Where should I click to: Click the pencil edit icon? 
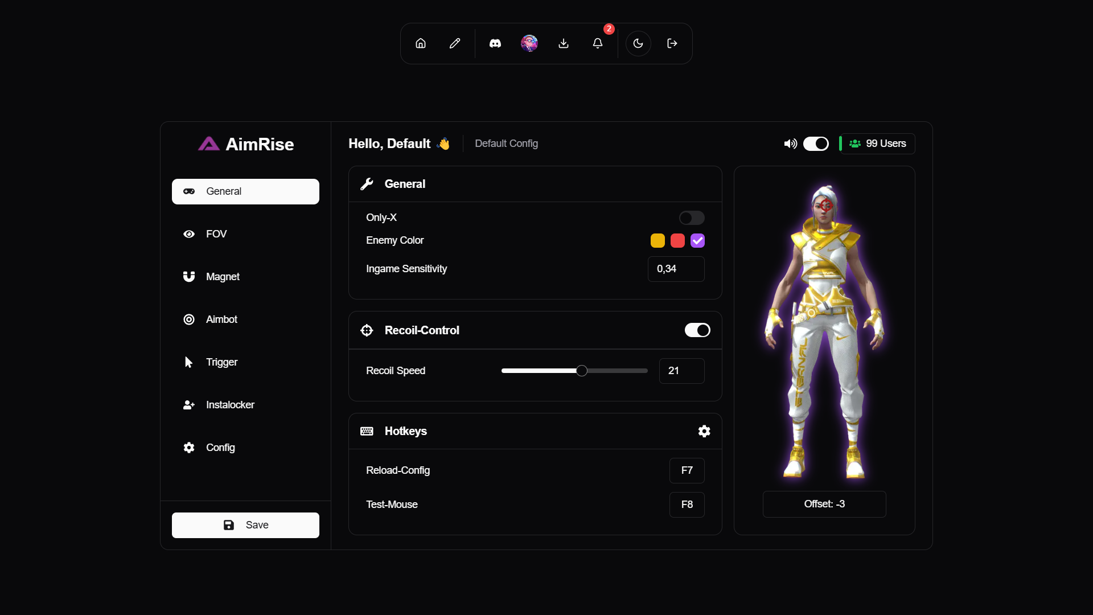point(455,43)
